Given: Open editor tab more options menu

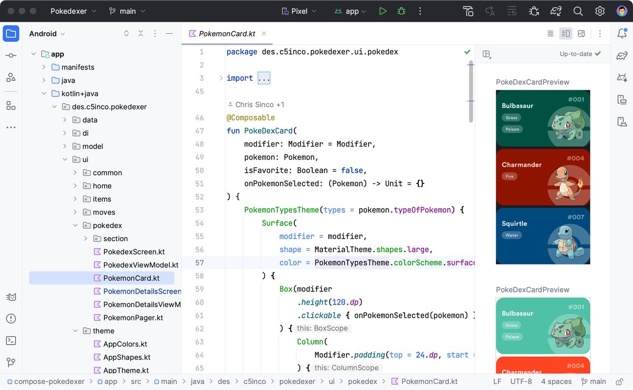Looking at the screenshot, I should pyautogui.click(x=600, y=34).
